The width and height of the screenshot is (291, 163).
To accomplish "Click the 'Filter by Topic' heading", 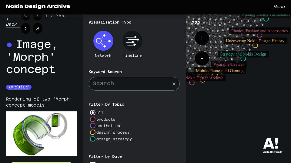I will click(x=106, y=104).
